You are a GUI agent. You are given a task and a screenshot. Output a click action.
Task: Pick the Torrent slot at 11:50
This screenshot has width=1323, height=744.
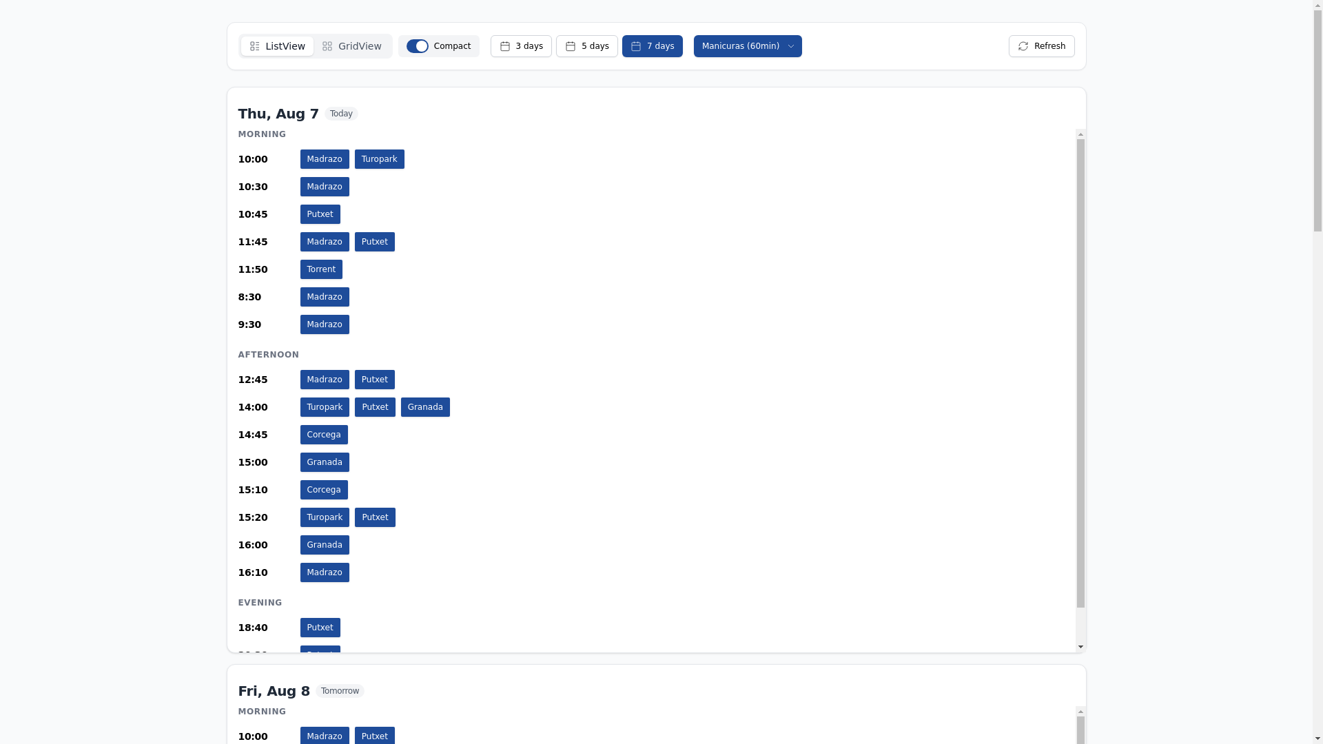coord(321,269)
